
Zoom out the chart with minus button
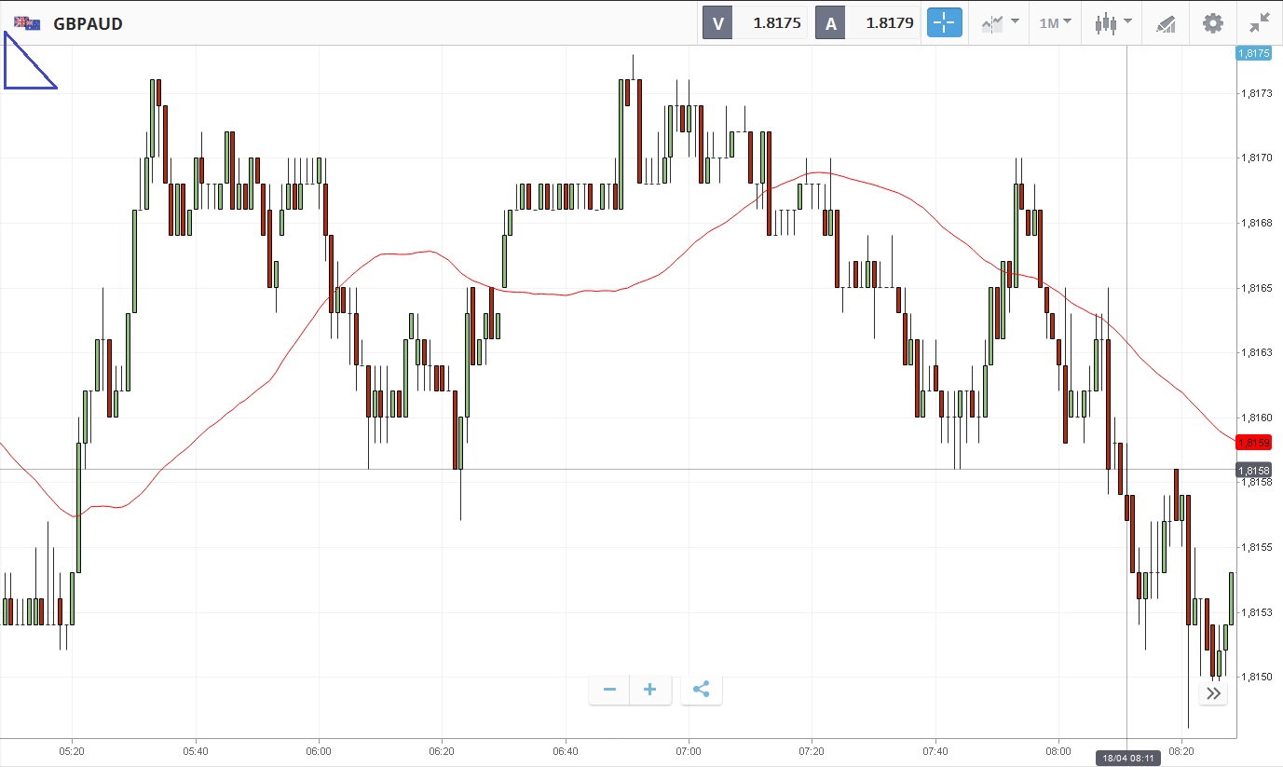tap(609, 690)
